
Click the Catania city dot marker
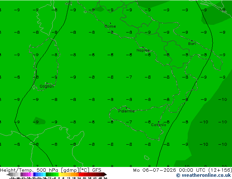pyautogui.click(x=158, y=122)
